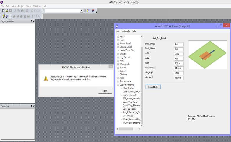Open Help menu in Antenna Design Kit
The width and height of the screenshot is (231, 142).
[134, 31]
